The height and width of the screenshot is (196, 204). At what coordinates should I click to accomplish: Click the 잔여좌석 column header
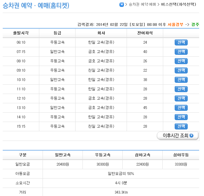[145, 33]
